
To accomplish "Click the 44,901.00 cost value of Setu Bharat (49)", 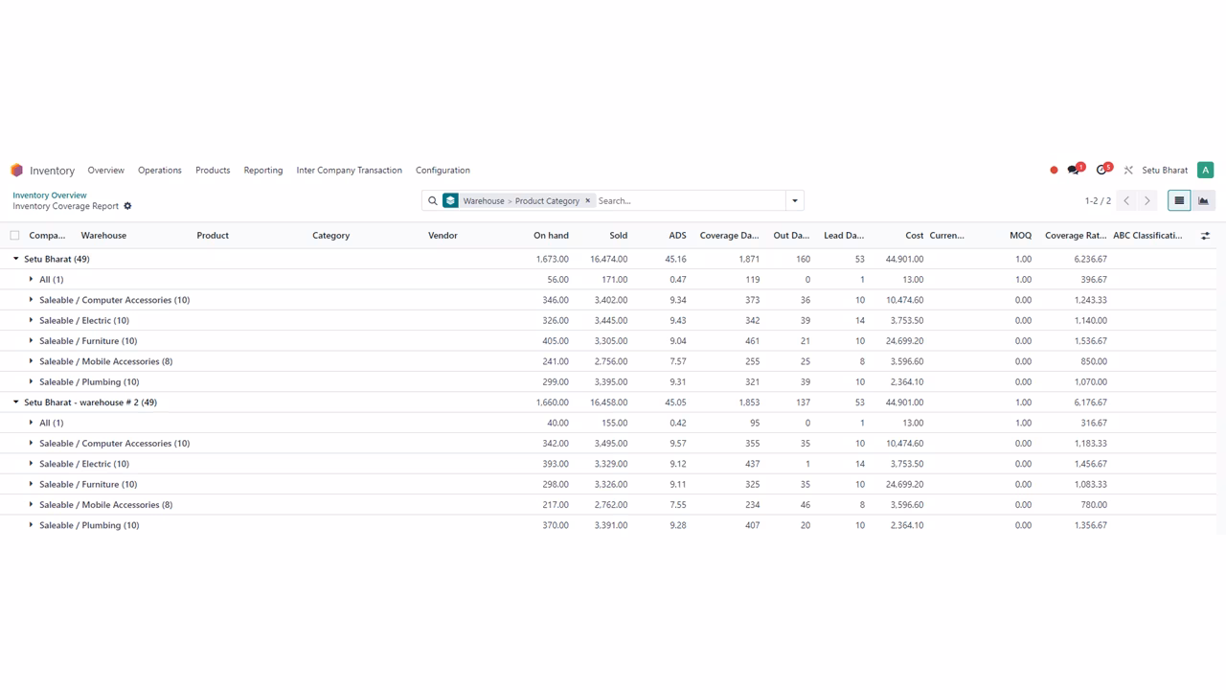I will click(904, 259).
